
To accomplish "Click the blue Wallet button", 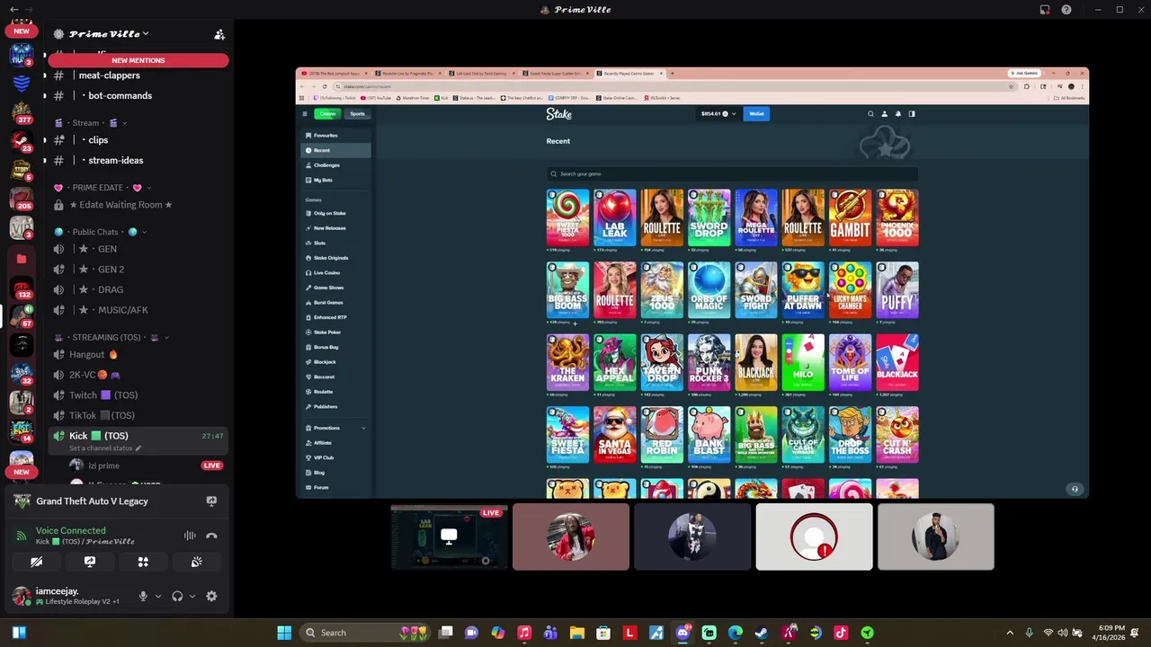I will 757,114.
